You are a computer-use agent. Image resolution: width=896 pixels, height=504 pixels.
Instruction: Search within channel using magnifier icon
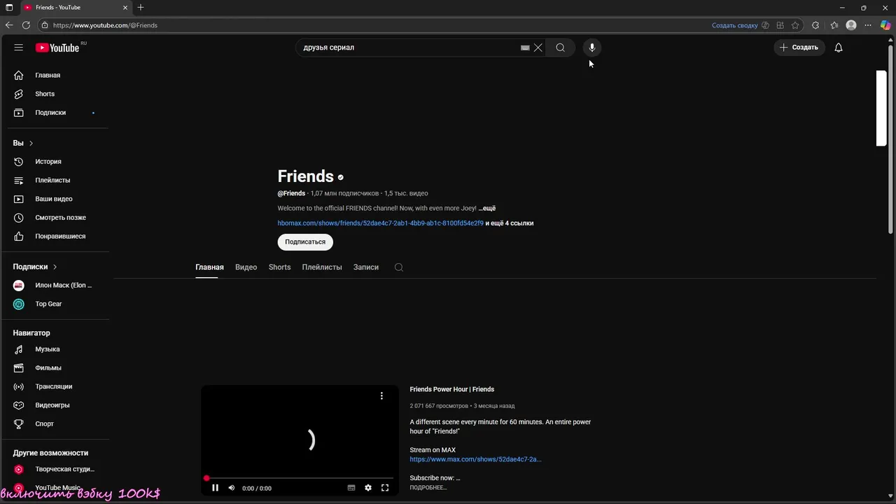399,267
